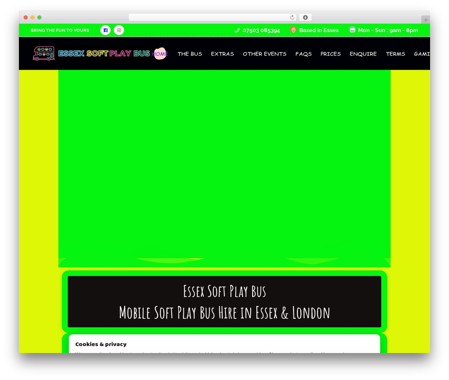Click the Essex Soft Play Bus logo

[x=91, y=53]
